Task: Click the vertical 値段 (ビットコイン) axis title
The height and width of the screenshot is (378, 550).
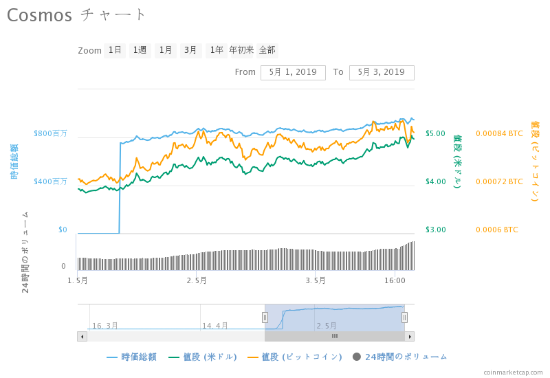Action: pyautogui.click(x=535, y=162)
